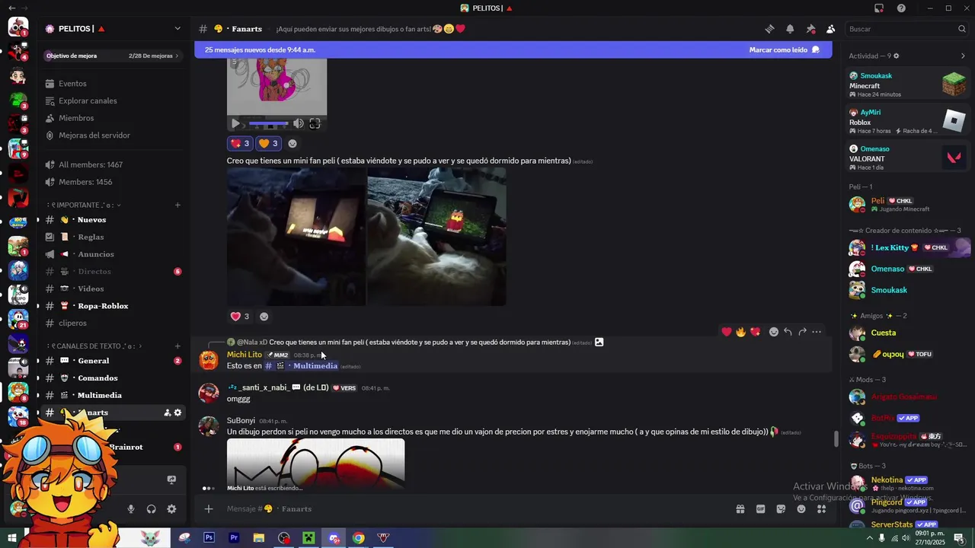This screenshot has width=975, height=548.
Task: Open the apps launcher icon in message bar
Action: click(821, 509)
